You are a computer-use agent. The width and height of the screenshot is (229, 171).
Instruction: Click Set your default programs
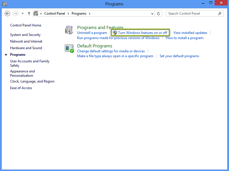(179, 56)
